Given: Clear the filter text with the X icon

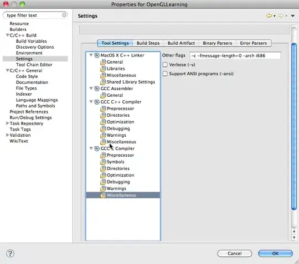Looking at the screenshot, I should [64, 15].
